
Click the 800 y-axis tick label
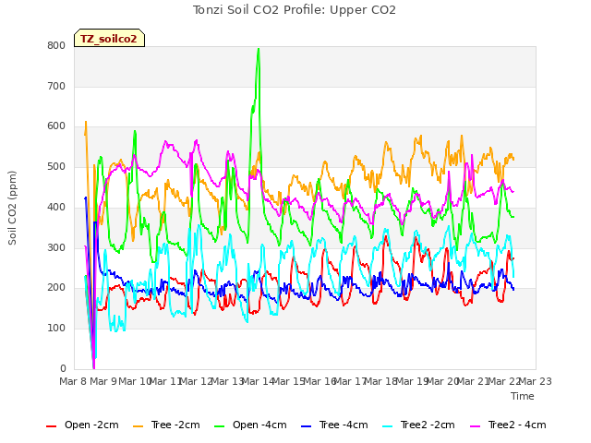[x=56, y=46]
